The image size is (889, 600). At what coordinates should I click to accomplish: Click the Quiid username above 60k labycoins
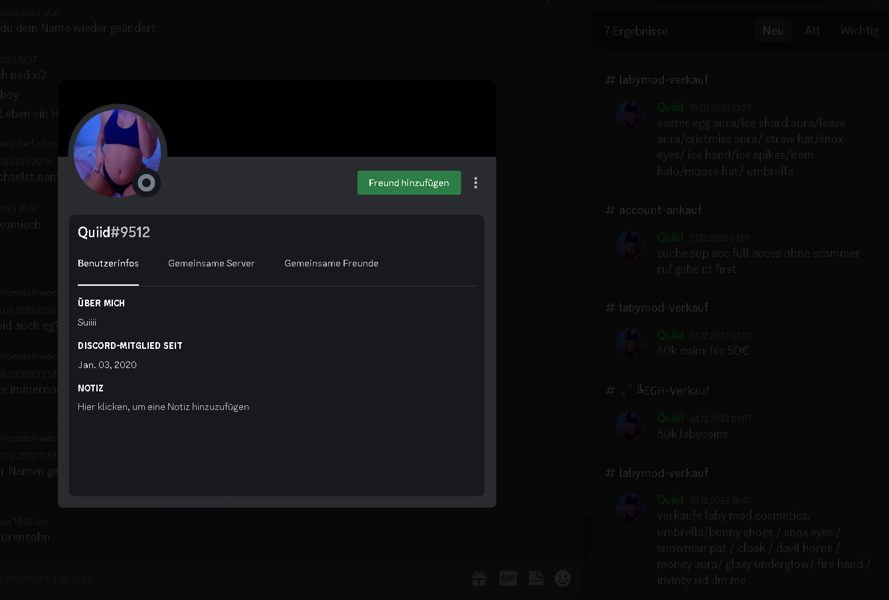point(670,418)
